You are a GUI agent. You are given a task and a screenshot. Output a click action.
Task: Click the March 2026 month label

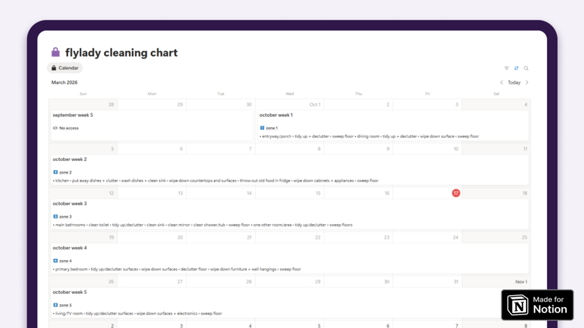65,82
